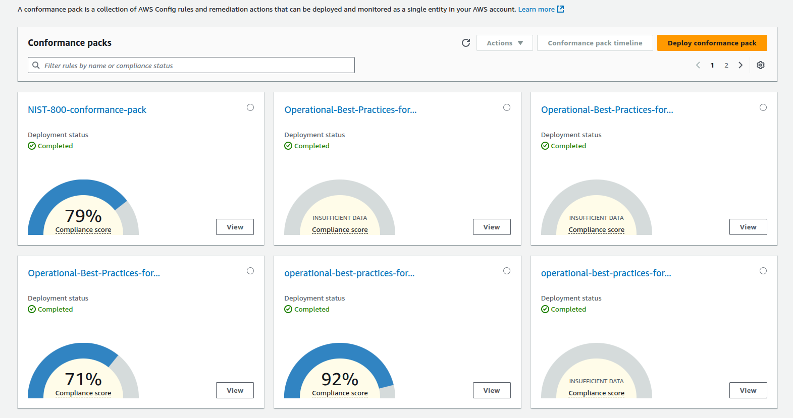Screen dimensions: 793x418
Task: Open Conformance pack timeline
Action: pyautogui.click(x=595, y=43)
